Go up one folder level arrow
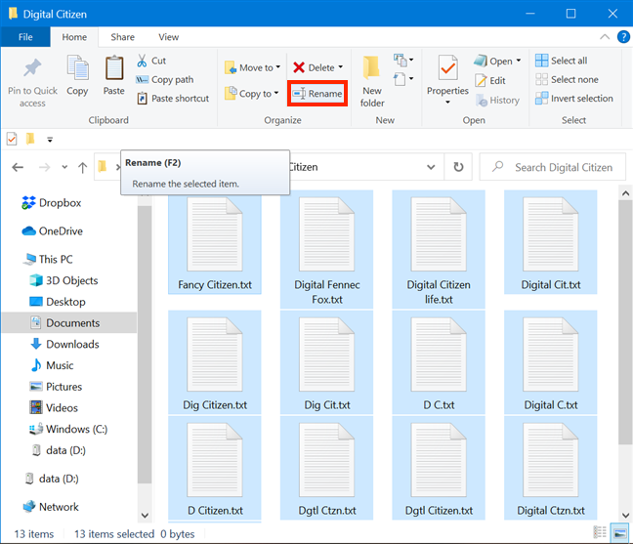Viewport: 633px width, 544px height. coord(82,167)
